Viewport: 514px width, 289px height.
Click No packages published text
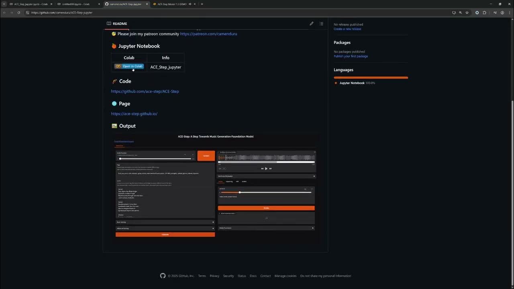[x=349, y=52]
